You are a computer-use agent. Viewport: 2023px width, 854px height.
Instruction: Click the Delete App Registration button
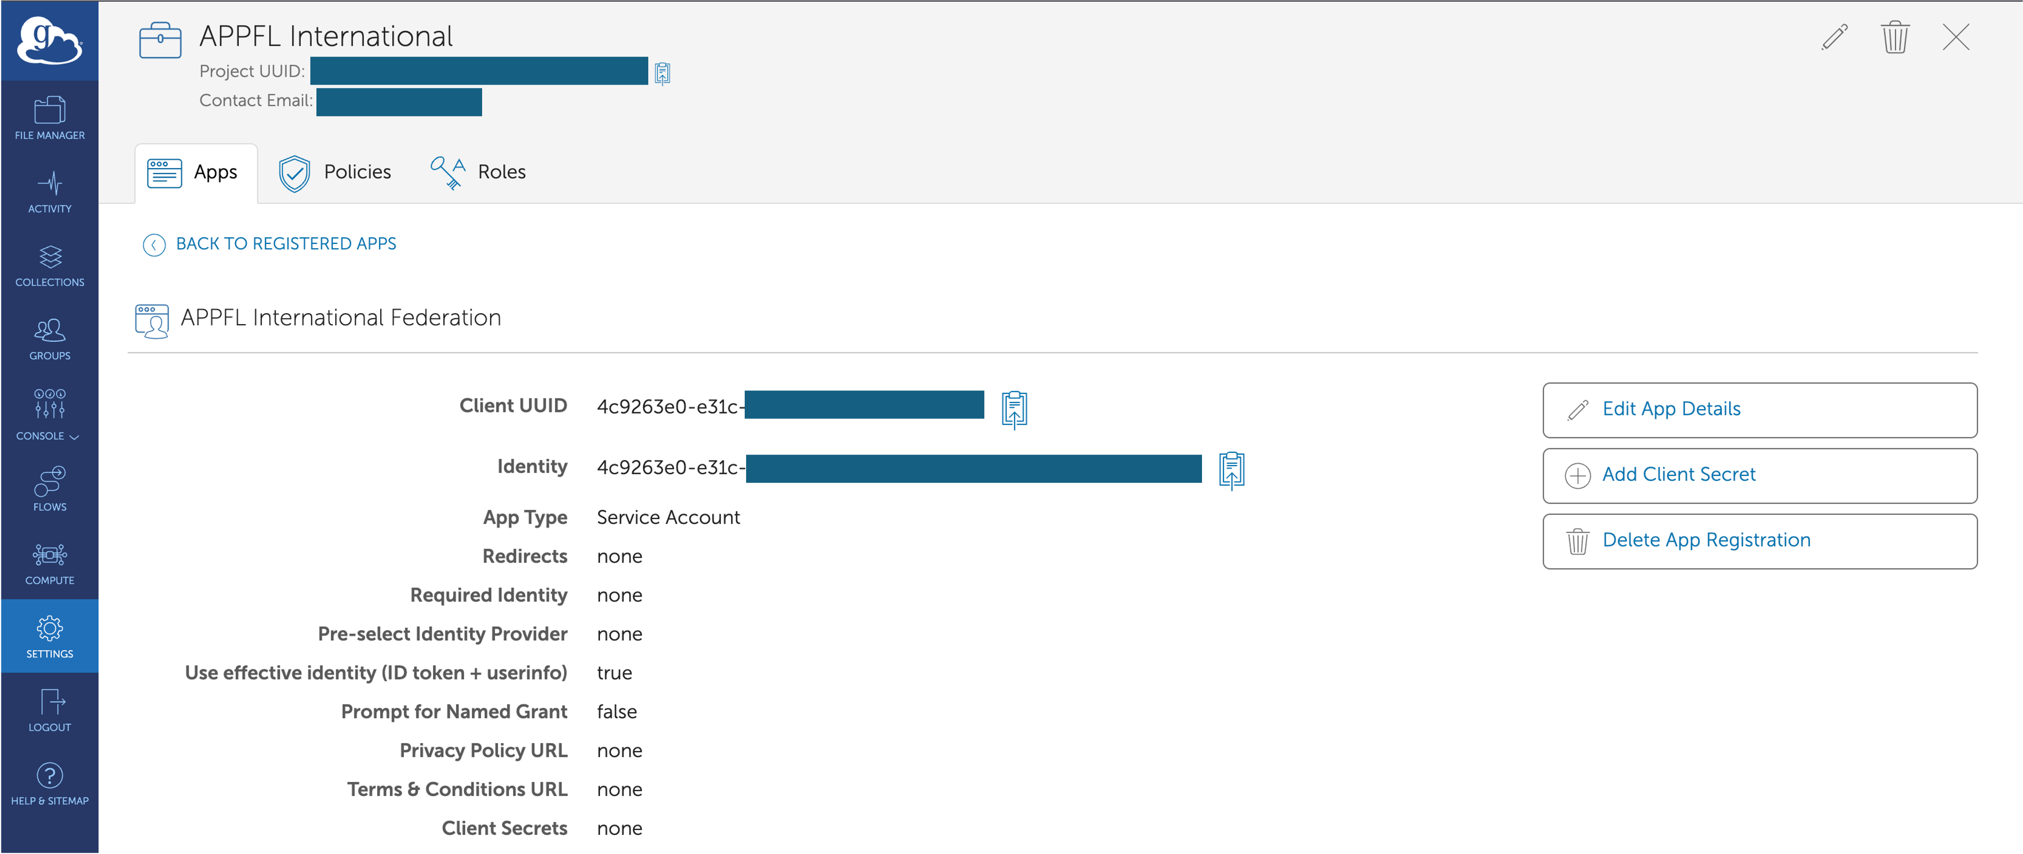(1759, 540)
